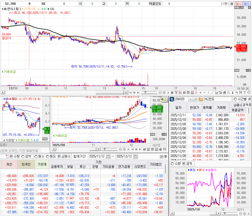Screen dimensions: 252x216
Task: Choose the 매수 radio filter
Action: [40, 156]
